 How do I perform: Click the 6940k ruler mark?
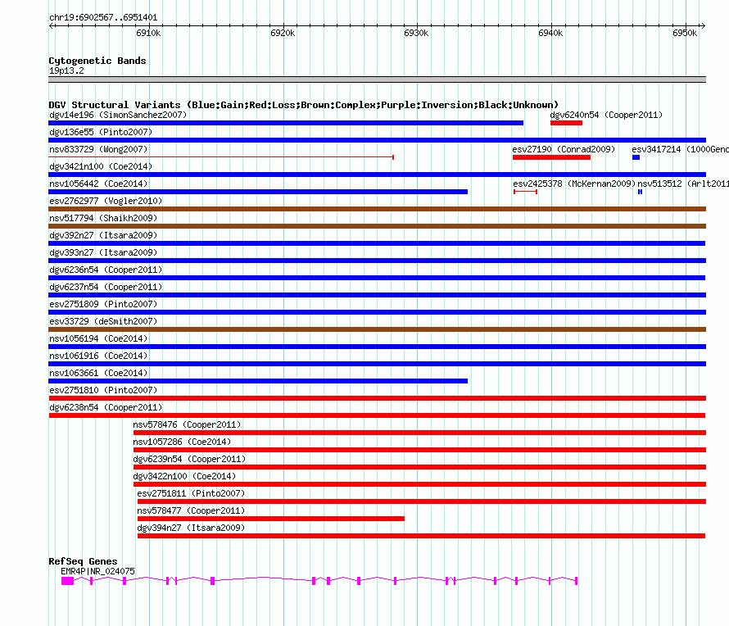pos(550,33)
